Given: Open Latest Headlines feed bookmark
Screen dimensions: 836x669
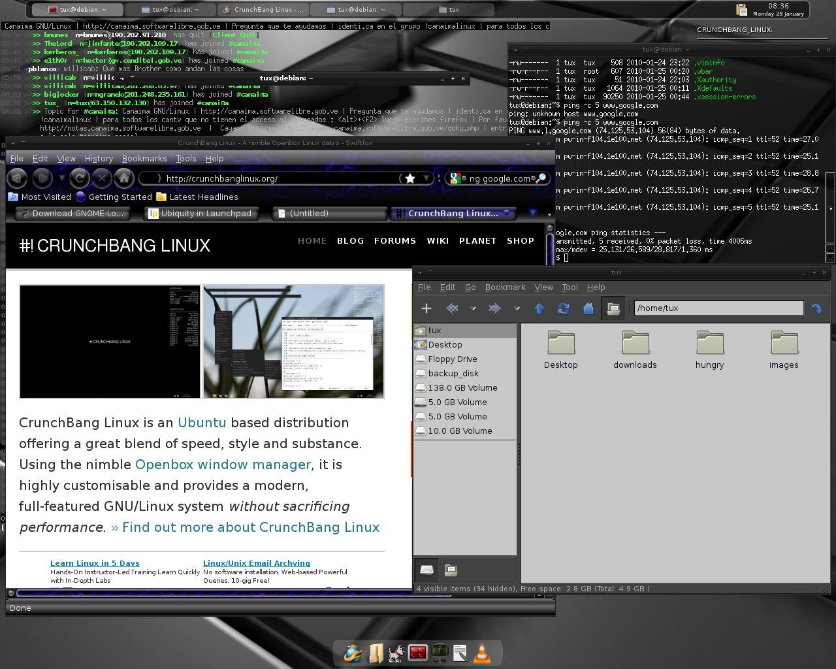Looking at the screenshot, I should [x=197, y=197].
